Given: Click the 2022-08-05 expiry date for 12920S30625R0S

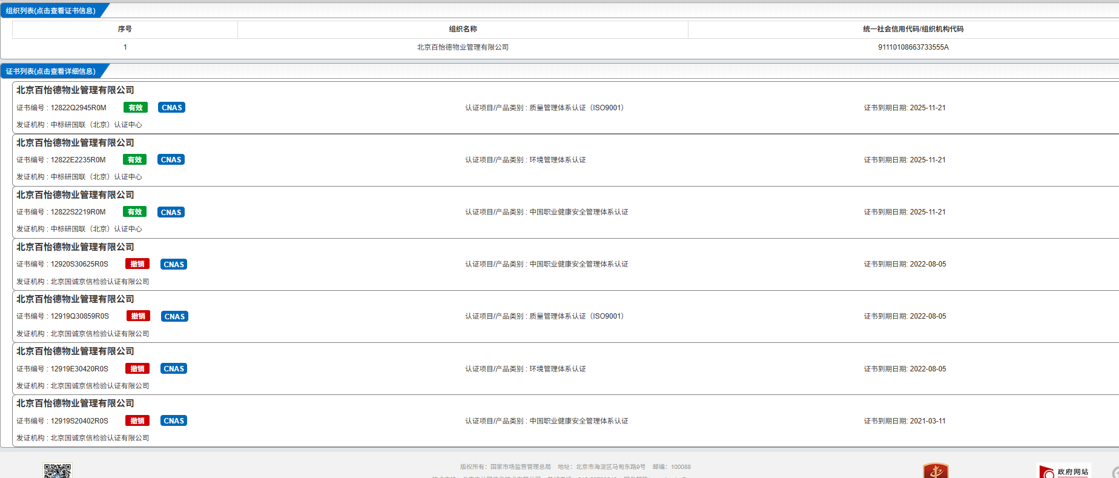Looking at the screenshot, I should (928, 264).
